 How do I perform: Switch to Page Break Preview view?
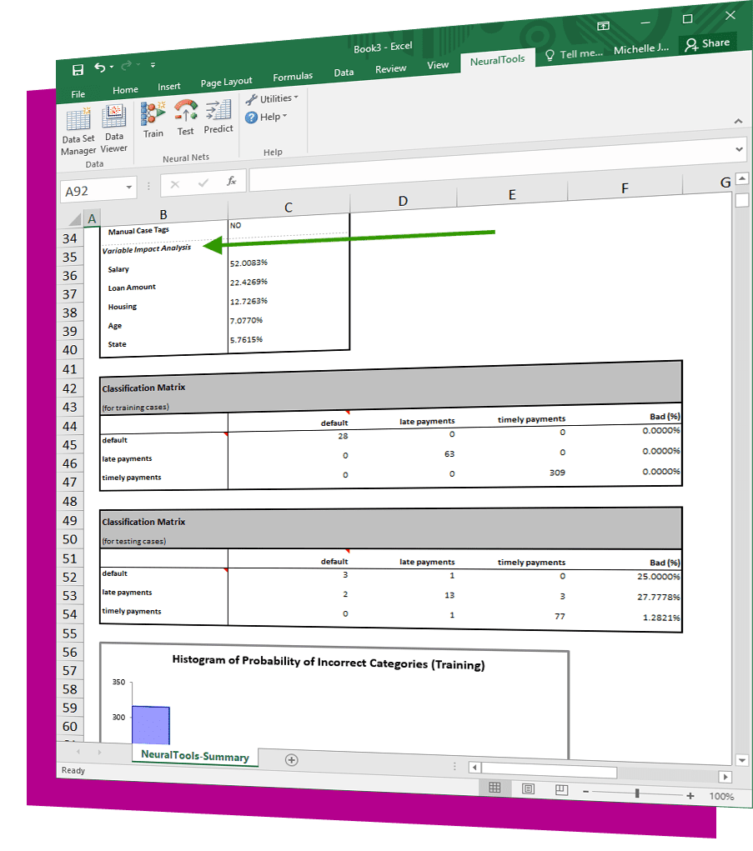[561, 789]
